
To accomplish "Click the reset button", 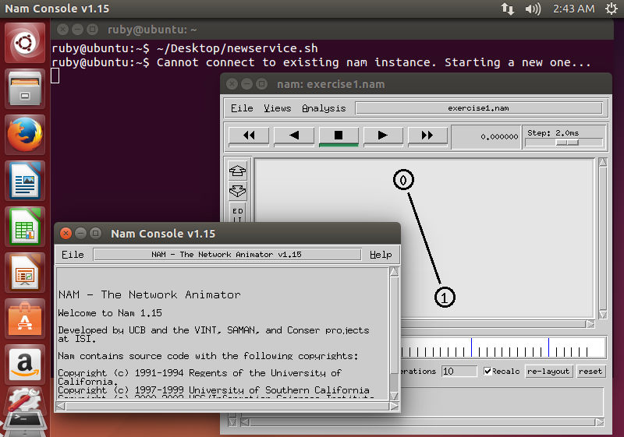I will click(590, 372).
